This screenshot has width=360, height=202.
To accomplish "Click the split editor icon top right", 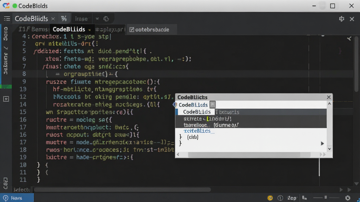I will (342, 19).
